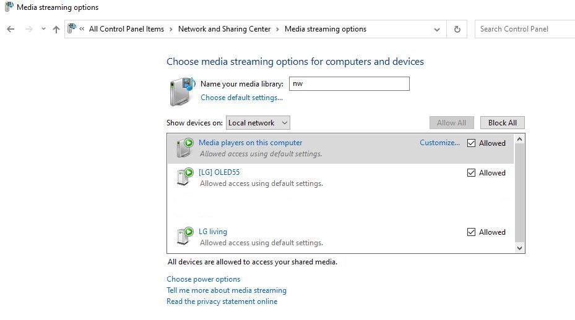575x320 pixels.
Task: Select the LG living device icon
Action: pos(185,236)
